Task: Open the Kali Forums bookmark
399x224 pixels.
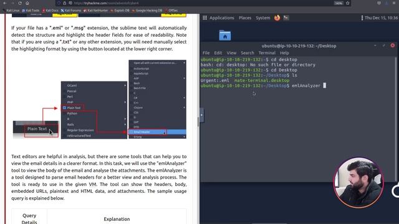Action: [70, 11]
